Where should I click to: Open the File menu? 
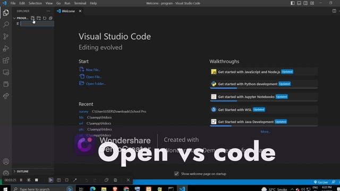click(x=13, y=3)
